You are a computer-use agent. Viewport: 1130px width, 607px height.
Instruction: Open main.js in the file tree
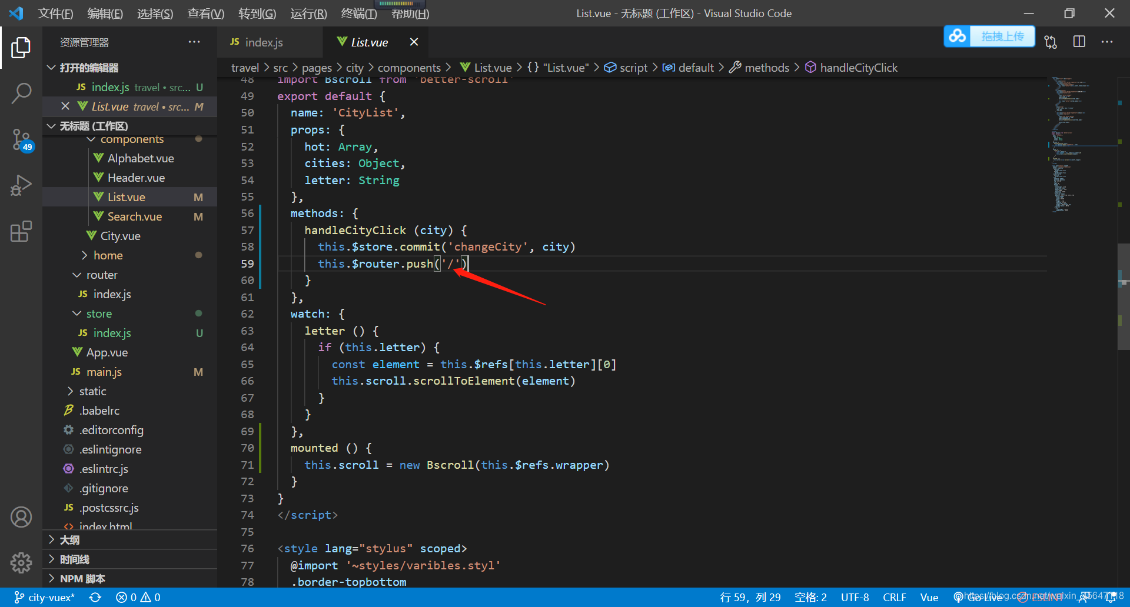[129, 372]
